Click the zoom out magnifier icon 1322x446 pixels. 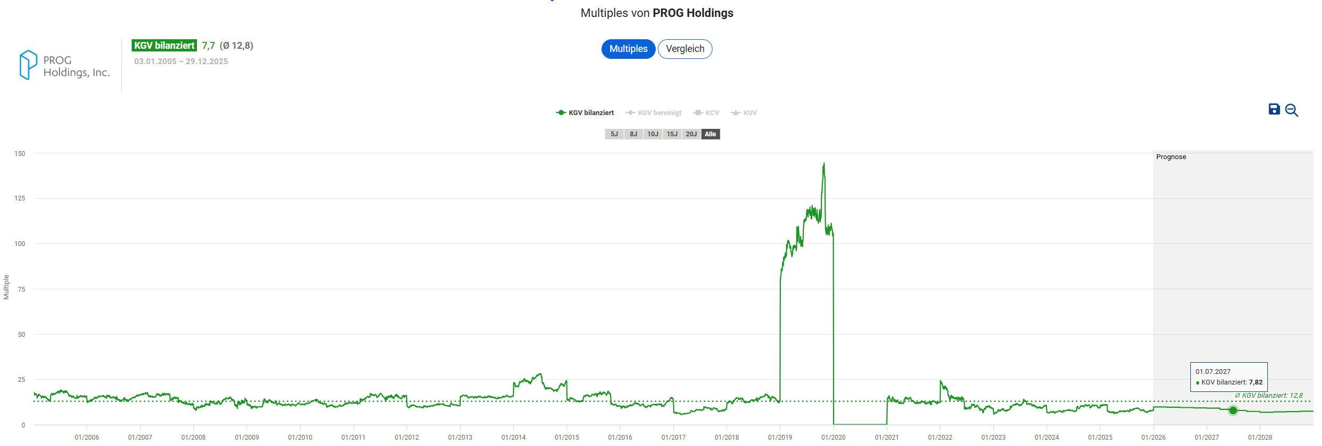[x=1291, y=110]
